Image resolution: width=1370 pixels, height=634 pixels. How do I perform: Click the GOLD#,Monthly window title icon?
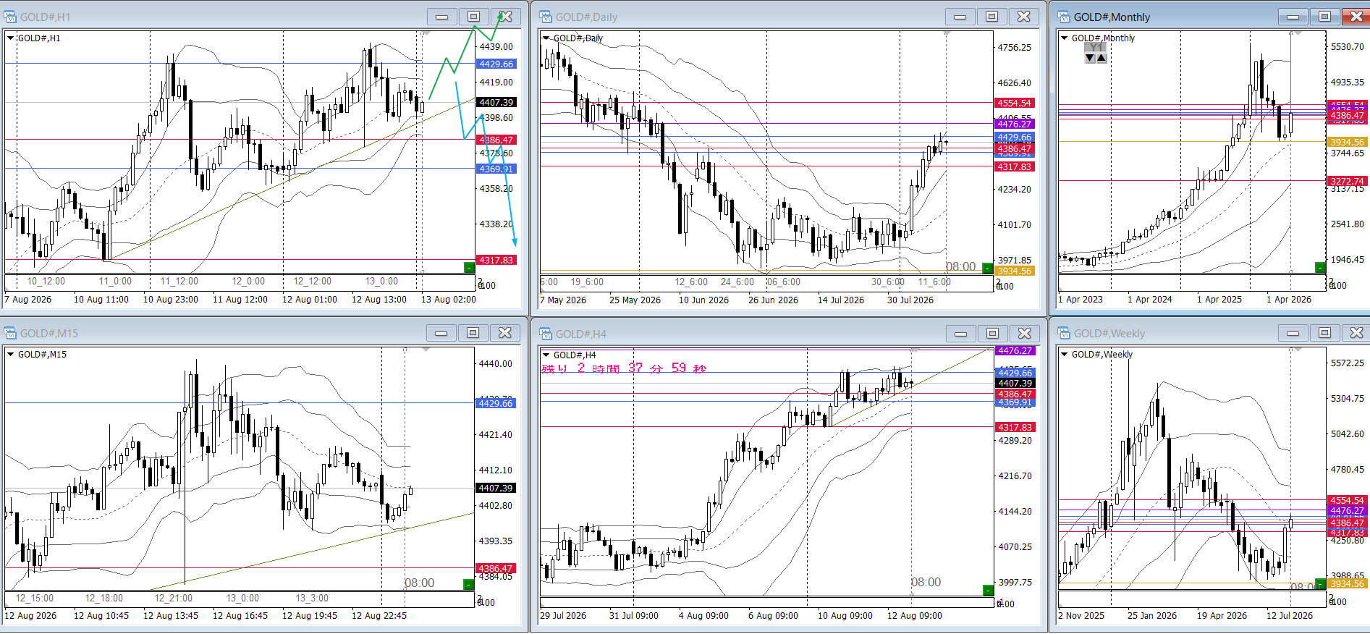point(1064,17)
